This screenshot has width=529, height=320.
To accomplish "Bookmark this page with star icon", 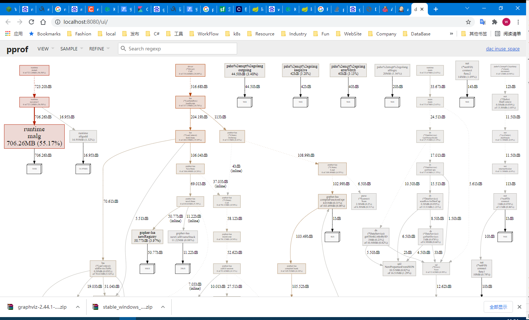I will [x=468, y=22].
